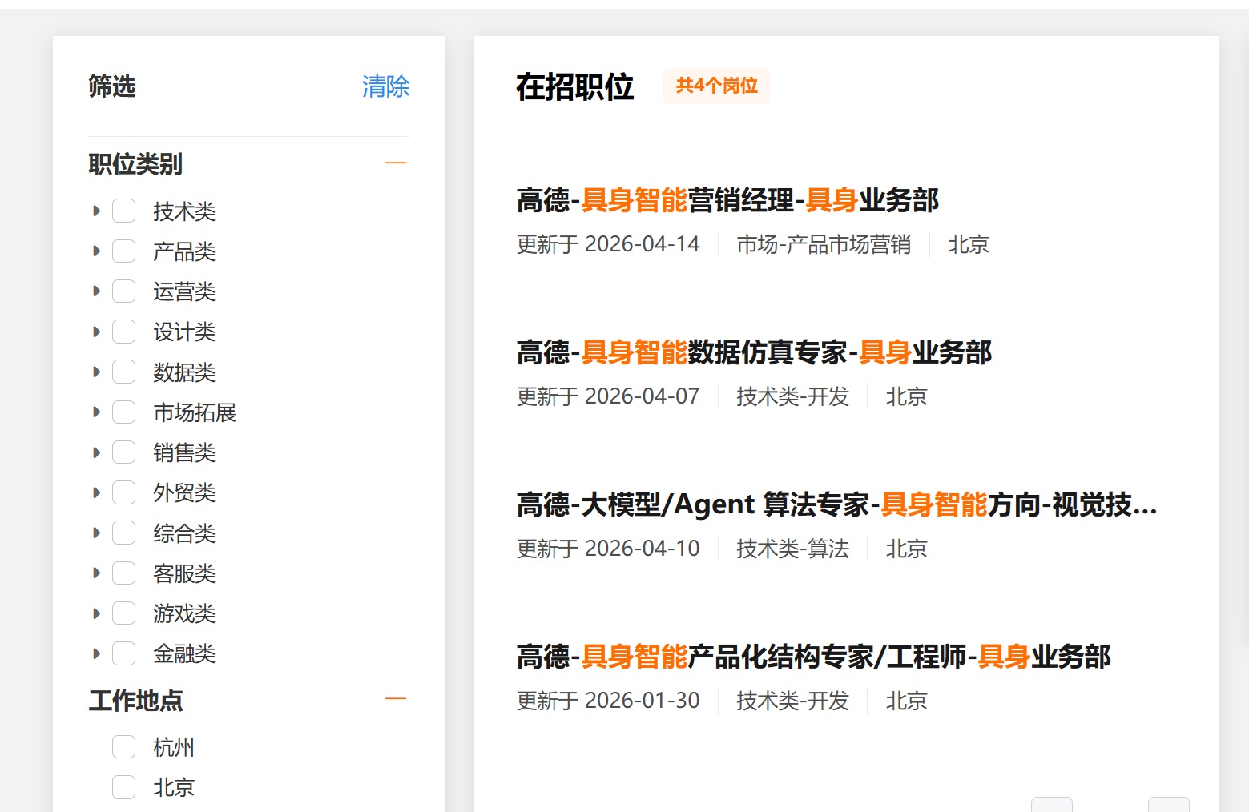Viewport: 1249px width, 812px height.
Task: Expand the 游戏类 category triangle
Action: tap(97, 613)
